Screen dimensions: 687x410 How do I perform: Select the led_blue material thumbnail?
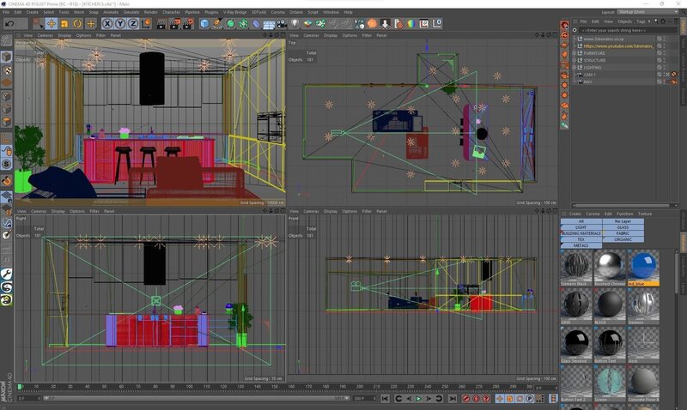click(644, 267)
